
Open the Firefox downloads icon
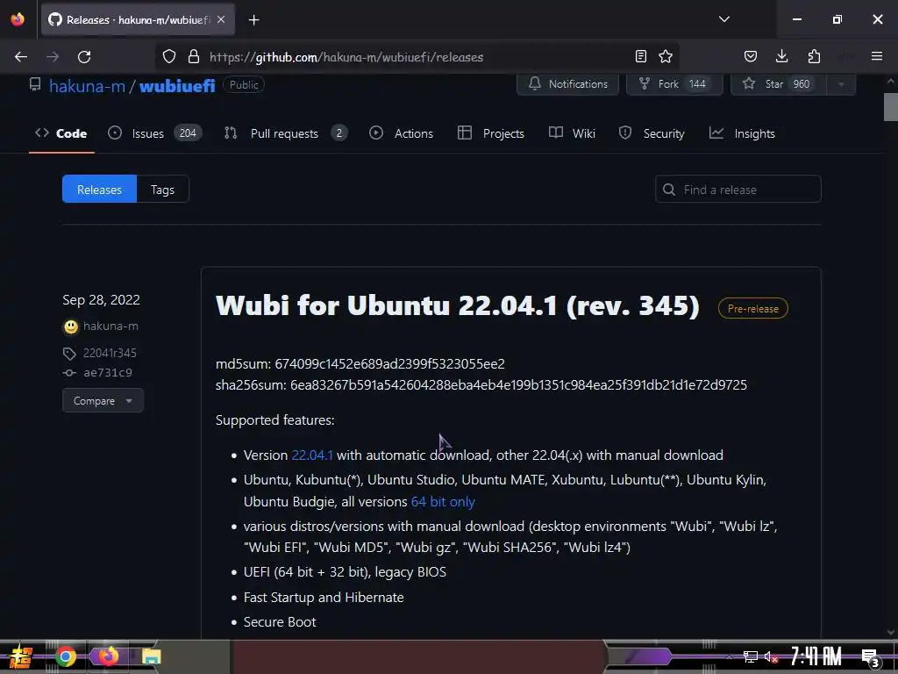[x=781, y=56]
